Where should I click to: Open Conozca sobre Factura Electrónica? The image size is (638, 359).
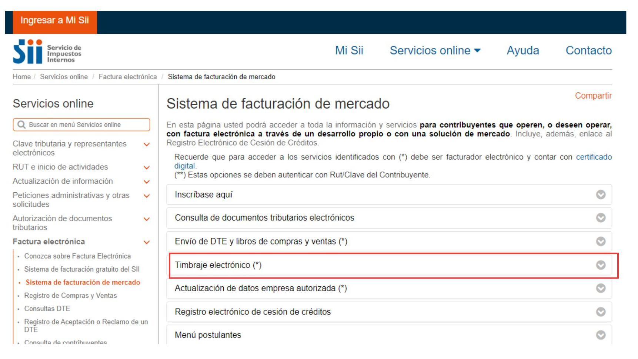(77, 256)
